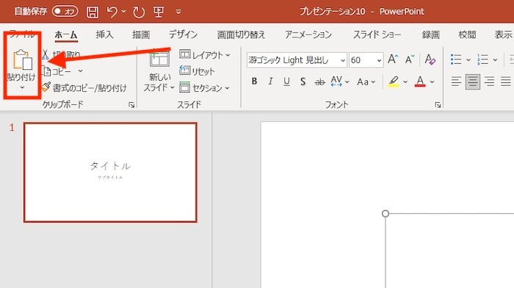Image resolution: width=514 pixels, height=288 pixels.
Task: Click 書式のコピー/貼り付け format painter
Action: click(84, 88)
